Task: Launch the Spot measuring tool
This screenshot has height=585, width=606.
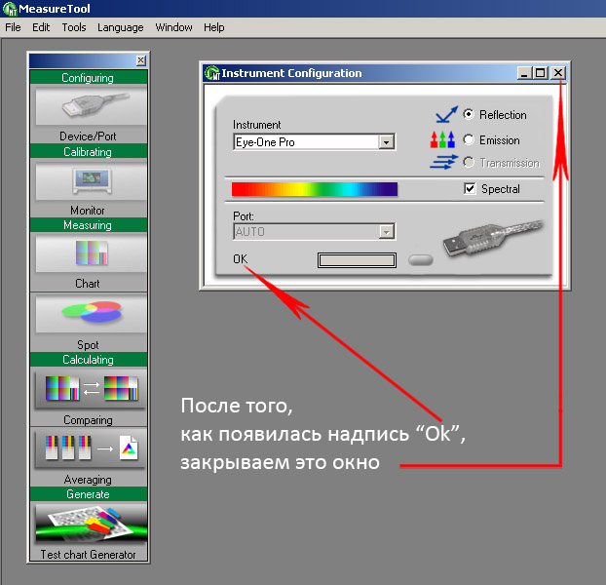Action: pyautogui.click(x=91, y=313)
